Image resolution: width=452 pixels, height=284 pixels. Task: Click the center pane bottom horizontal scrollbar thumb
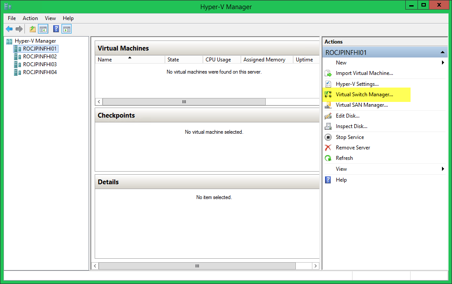197,266
